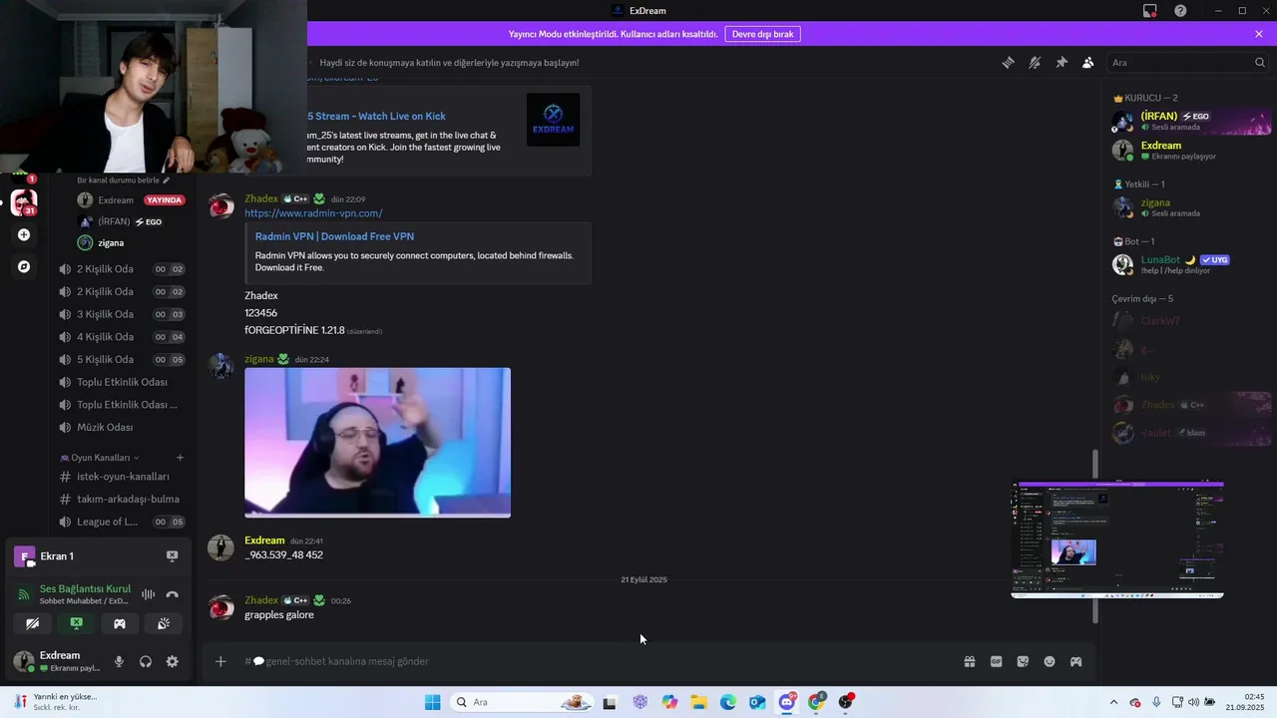Click the Devre dışı bırak button
The width and height of the screenshot is (1277, 718).
pos(762,34)
